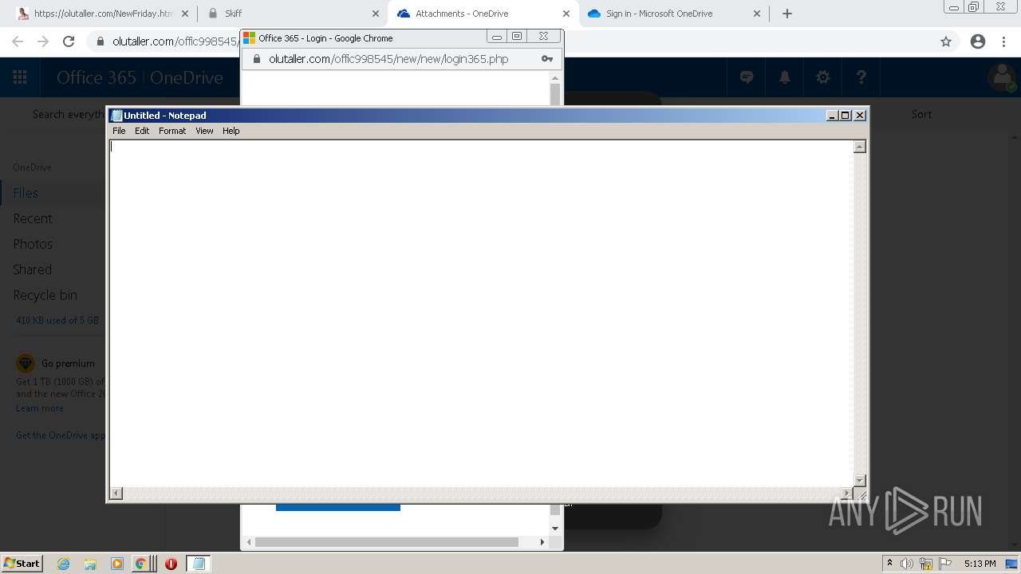Screen dimensions: 1021x574
Task: Close the Attachments - OneDrive tab
Action: 566,14
